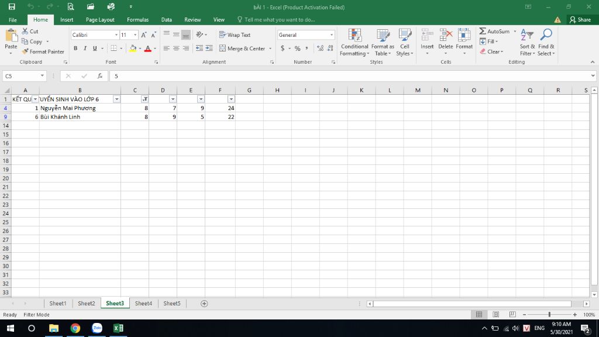Open the Borders tool
This screenshot has width=599, height=337.
pos(114,48)
